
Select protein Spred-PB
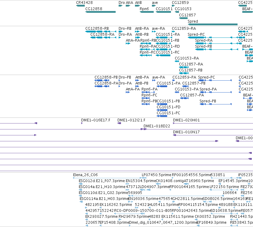tap(216, 104)
